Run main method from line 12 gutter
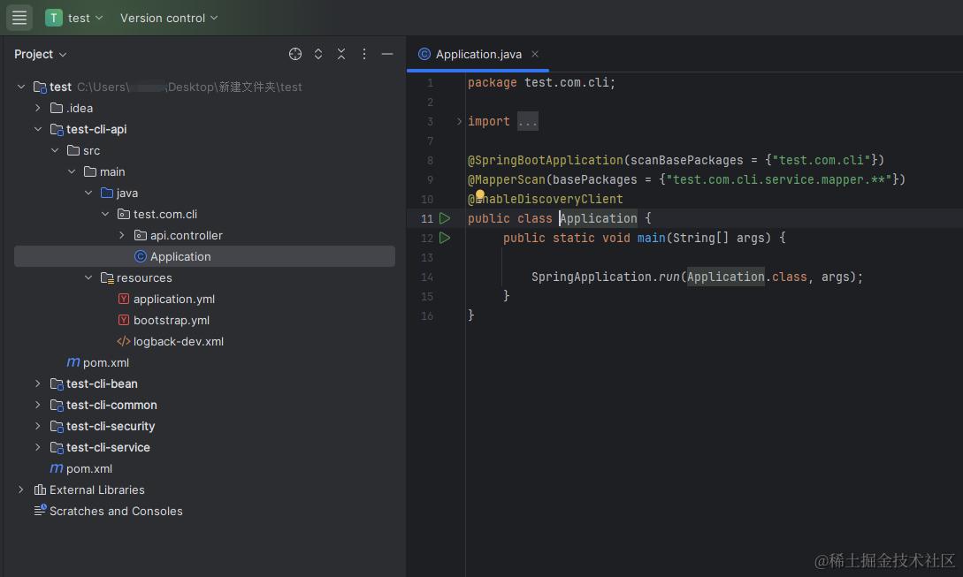 click(445, 238)
